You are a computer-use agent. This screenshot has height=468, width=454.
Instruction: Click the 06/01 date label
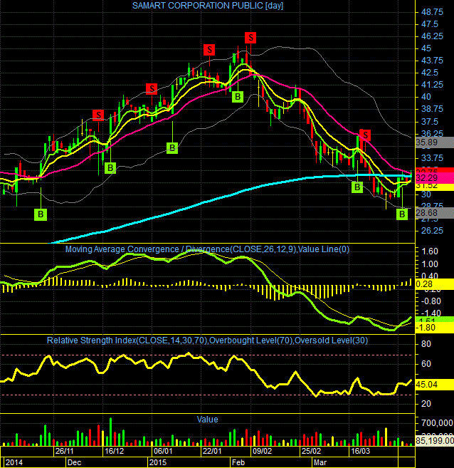click(x=163, y=451)
